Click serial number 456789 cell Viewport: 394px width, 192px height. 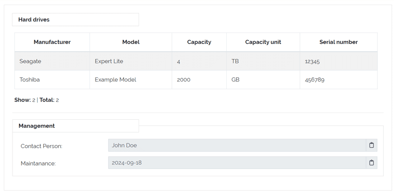pos(315,80)
